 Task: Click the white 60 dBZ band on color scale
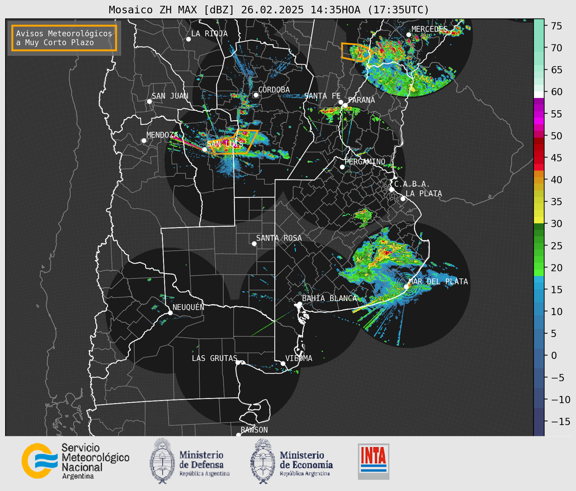(539, 95)
